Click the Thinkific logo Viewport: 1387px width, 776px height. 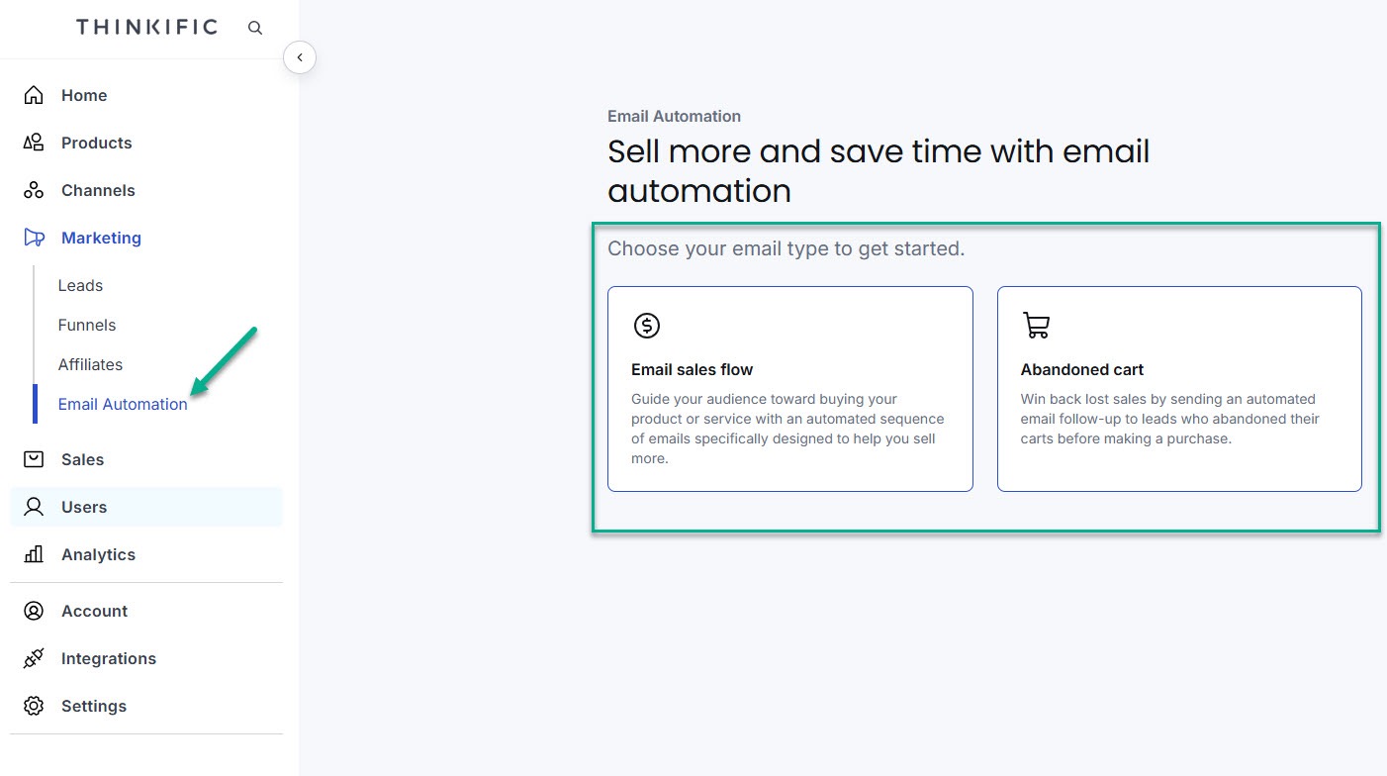click(146, 27)
